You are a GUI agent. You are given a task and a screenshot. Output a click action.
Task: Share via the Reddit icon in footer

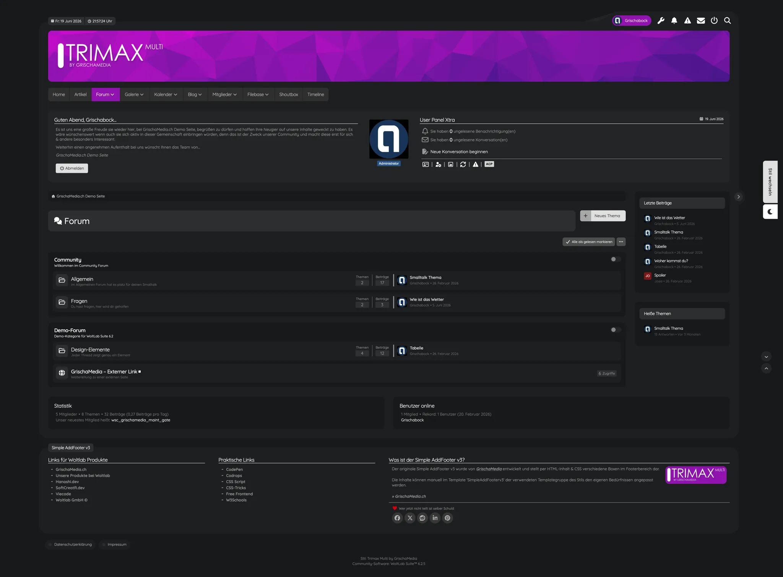[422, 518]
